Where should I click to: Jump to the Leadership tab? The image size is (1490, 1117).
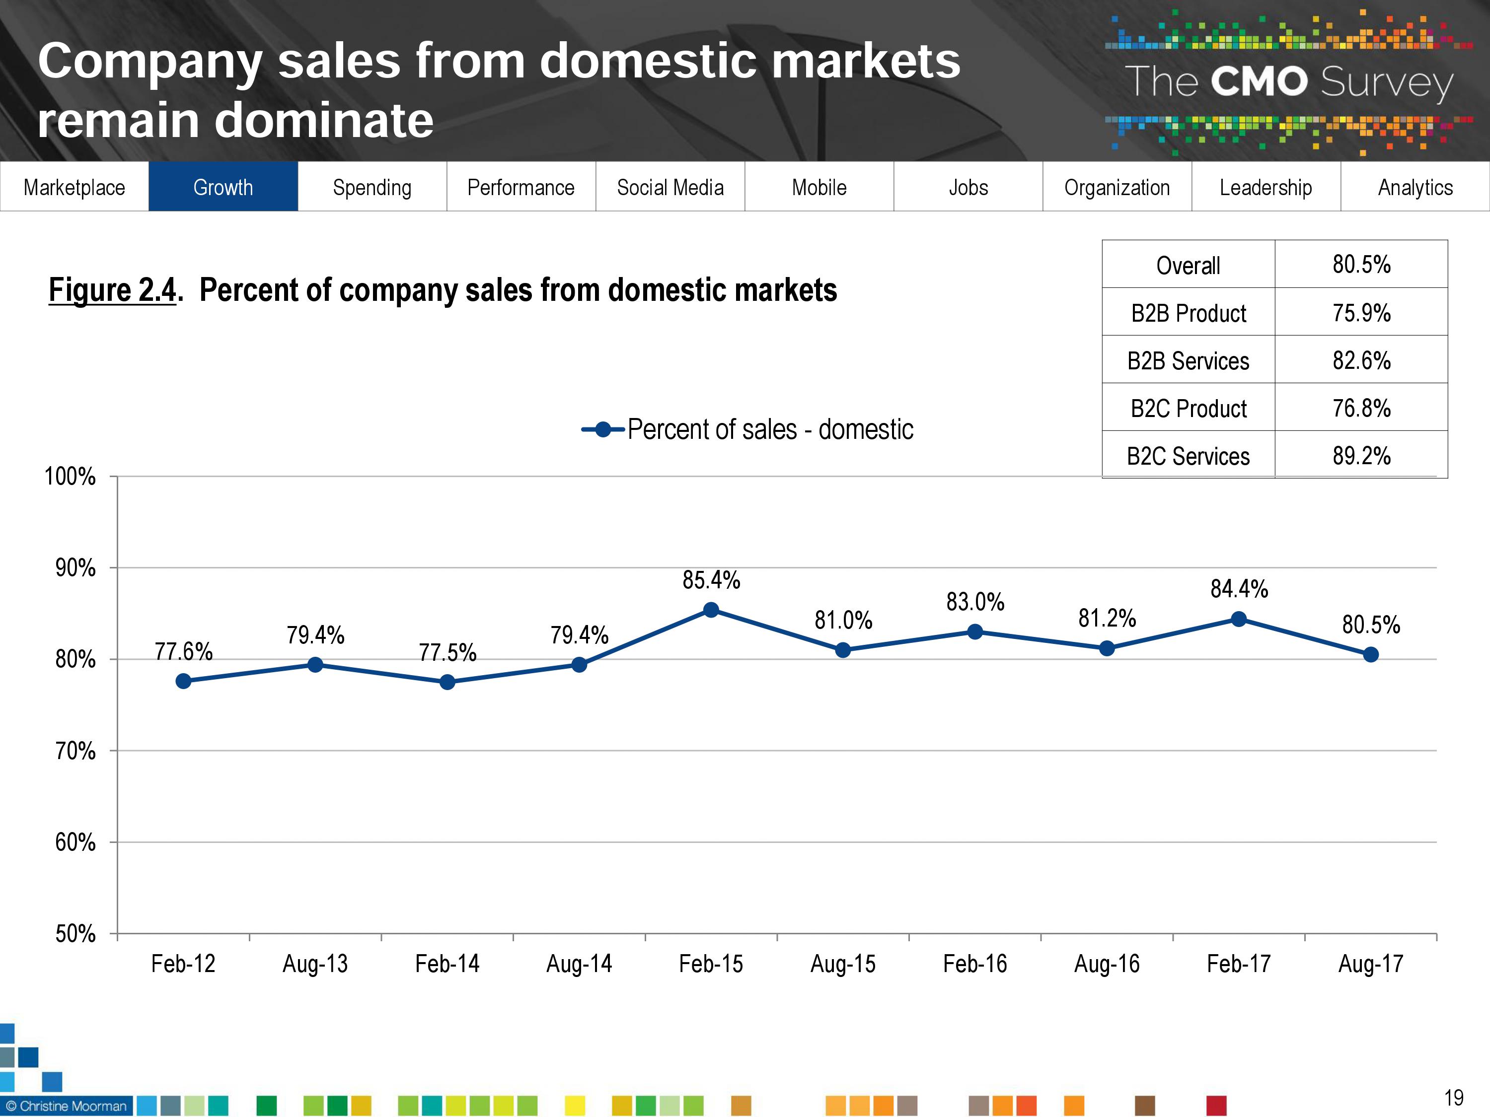[1266, 187]
